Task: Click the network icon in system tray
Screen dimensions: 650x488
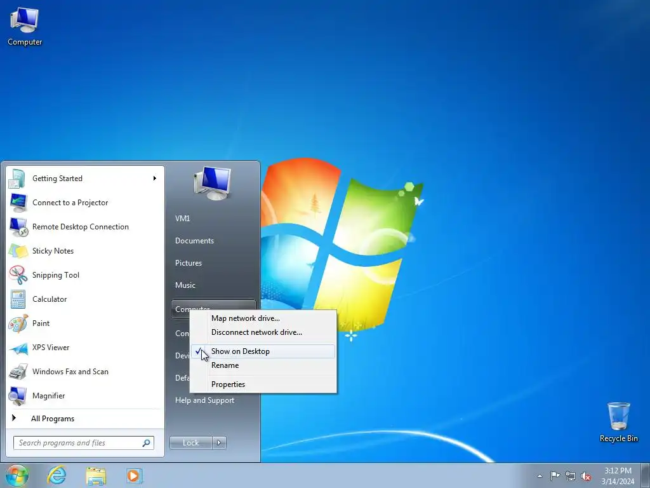Action: click(x=571, y=476)
